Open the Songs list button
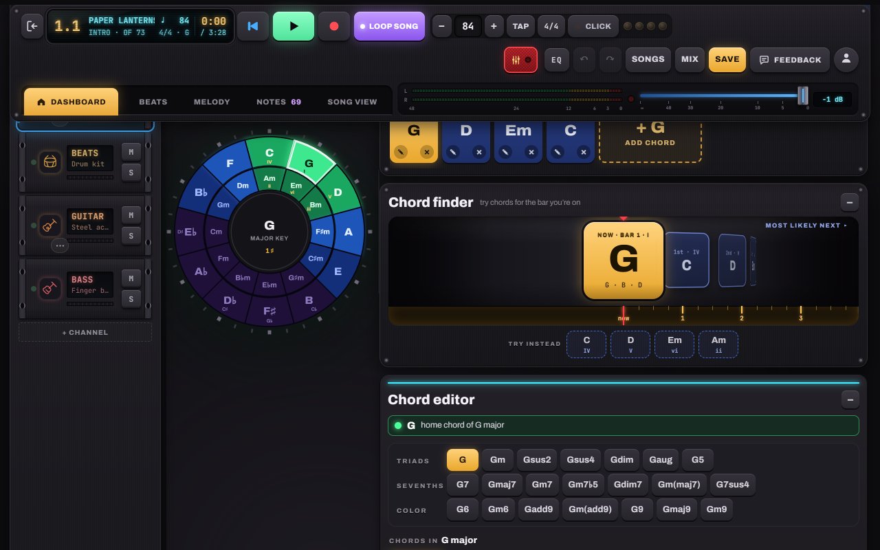880x550 pixels. [x=648, y=60]
